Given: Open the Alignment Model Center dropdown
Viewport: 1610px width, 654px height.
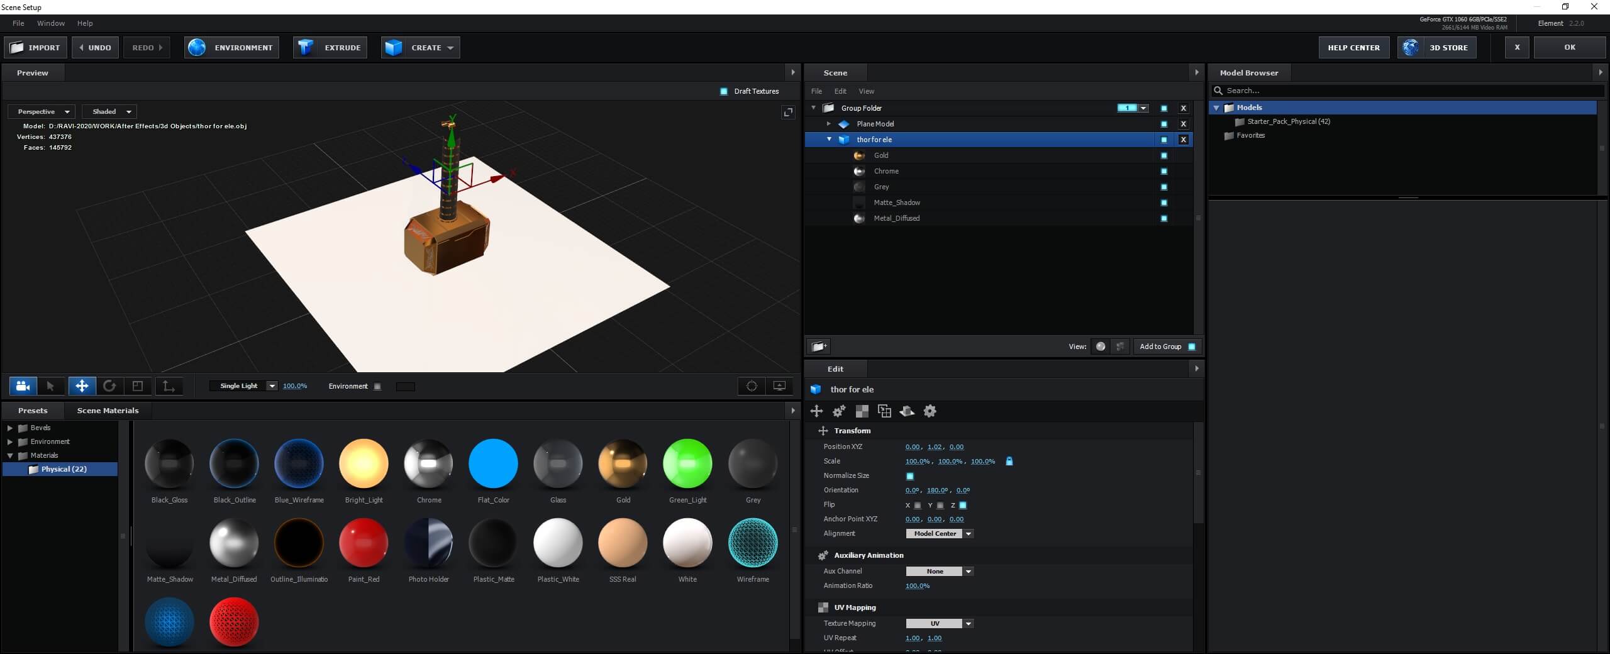Looking at the screenshot, I should point(940,534).
